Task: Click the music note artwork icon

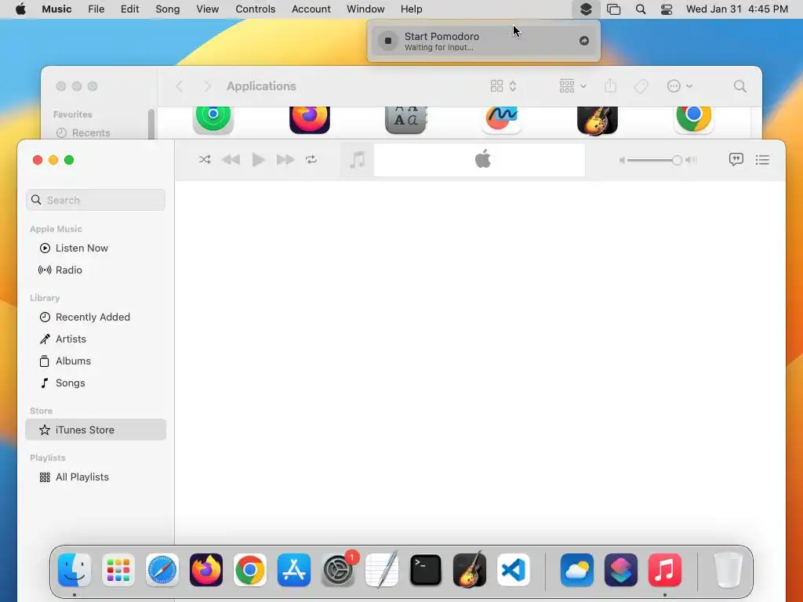Action: (x=358, y=160)
